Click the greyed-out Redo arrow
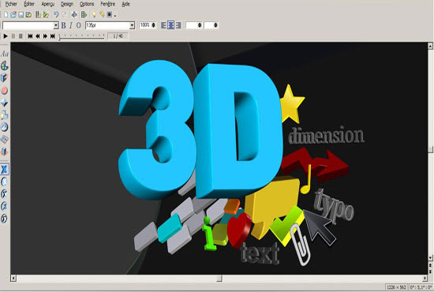 tap(64, 14)
